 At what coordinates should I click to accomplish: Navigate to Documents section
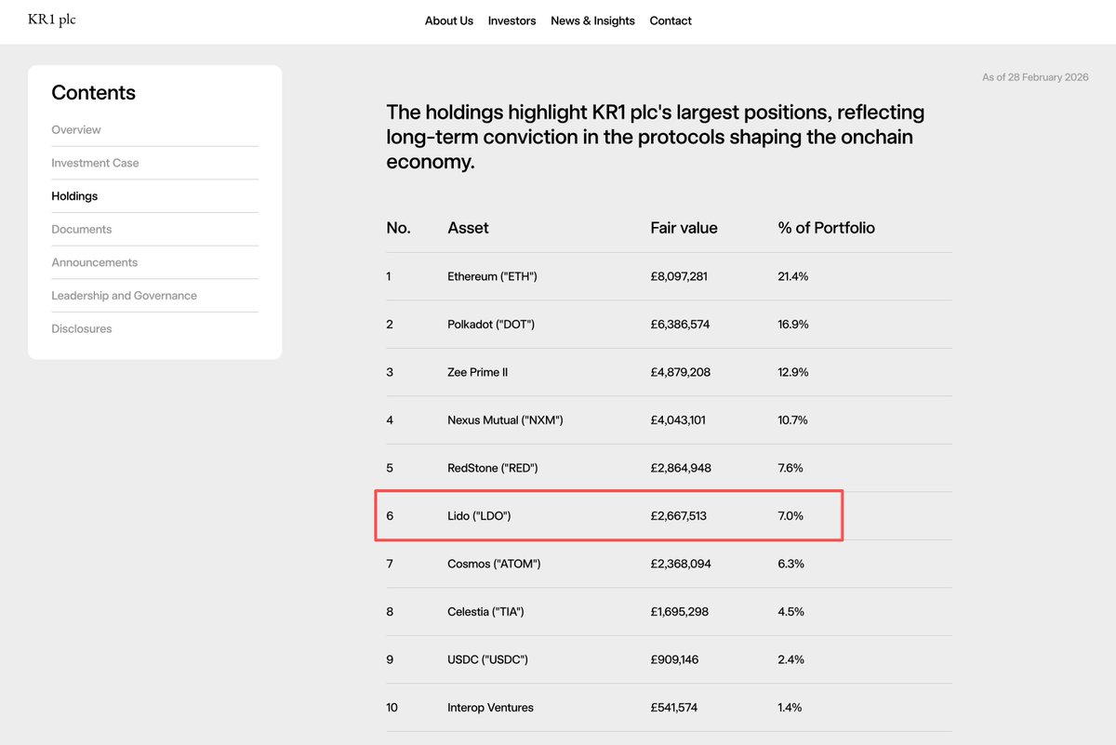pos(82,230)
